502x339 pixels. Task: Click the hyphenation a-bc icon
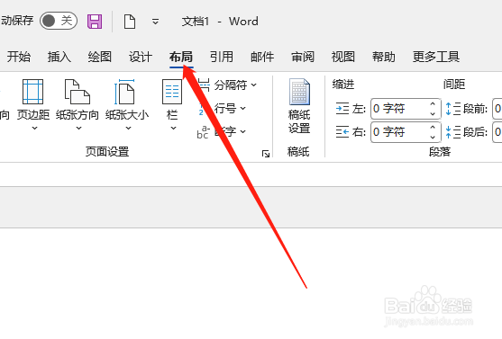[203, 132]
